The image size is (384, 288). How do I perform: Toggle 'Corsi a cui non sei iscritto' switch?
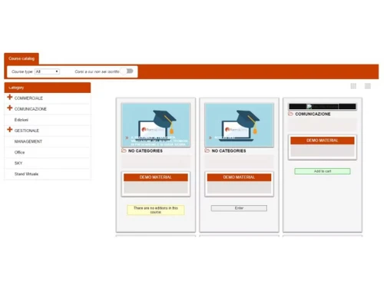127,71
